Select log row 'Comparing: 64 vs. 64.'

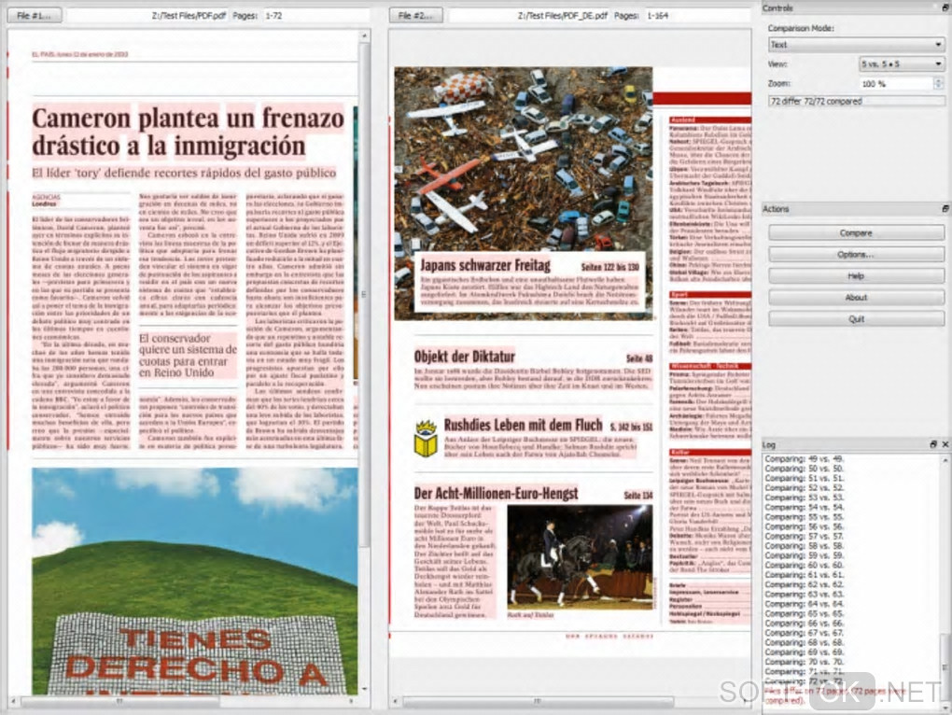pyautogui.click(x=804, y=604)
